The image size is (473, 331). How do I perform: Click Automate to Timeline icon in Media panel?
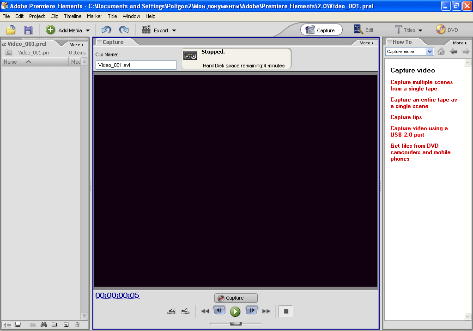(x=33, y=325)
